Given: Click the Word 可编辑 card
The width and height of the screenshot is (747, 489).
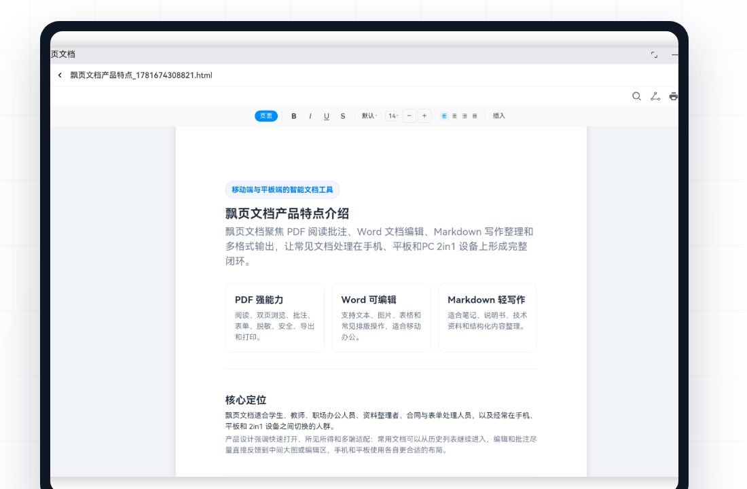Looking at the screenshot, I should [381, 318].
